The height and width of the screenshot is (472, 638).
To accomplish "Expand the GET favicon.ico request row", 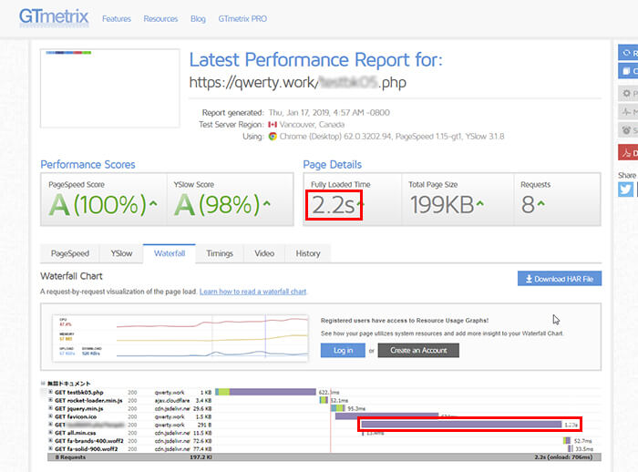I will click(x=50, y=416).
